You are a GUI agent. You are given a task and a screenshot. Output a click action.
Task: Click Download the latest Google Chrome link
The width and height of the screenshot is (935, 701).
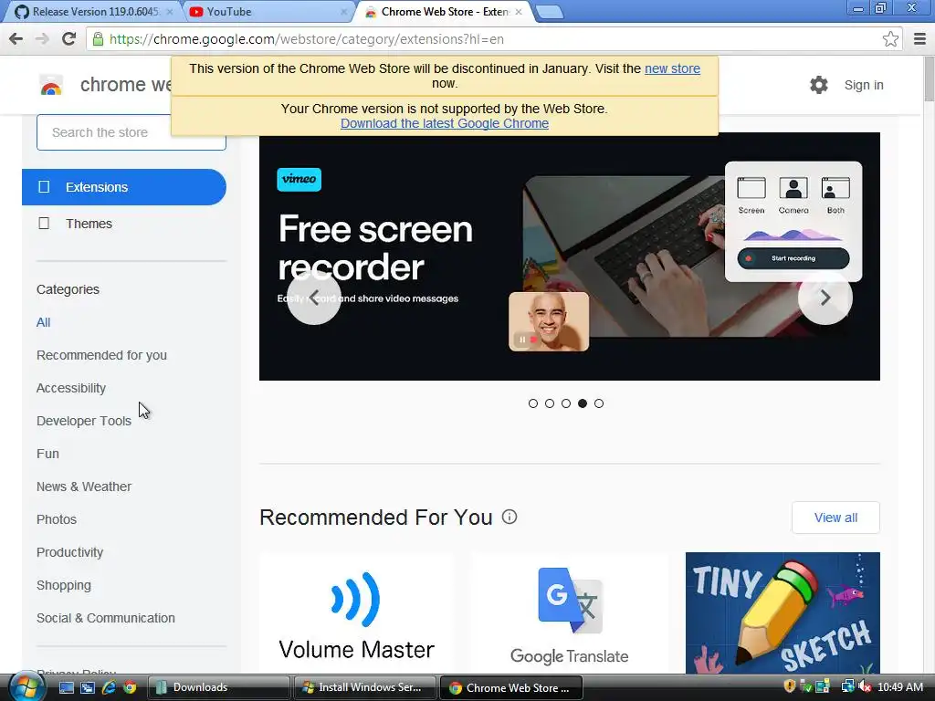445,123
